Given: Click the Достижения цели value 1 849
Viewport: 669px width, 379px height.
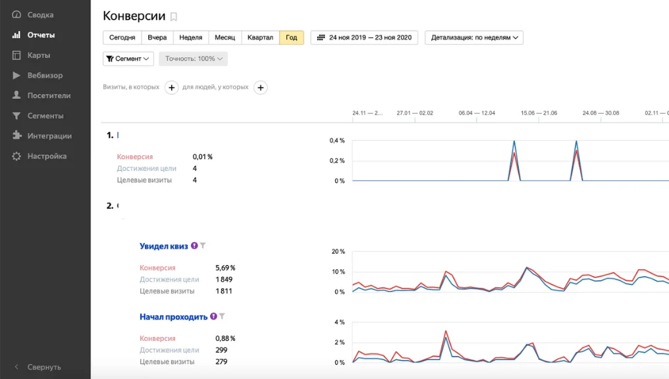Looking at the screenshot, I should tap(224, 279).
